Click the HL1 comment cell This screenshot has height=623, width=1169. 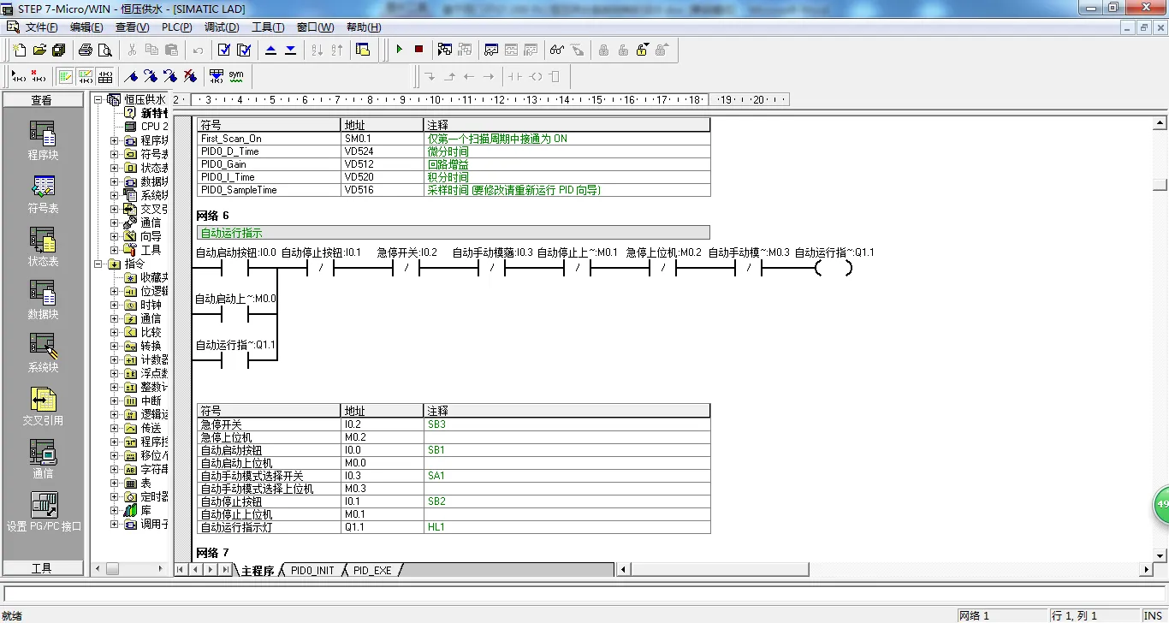pos(567,527)
